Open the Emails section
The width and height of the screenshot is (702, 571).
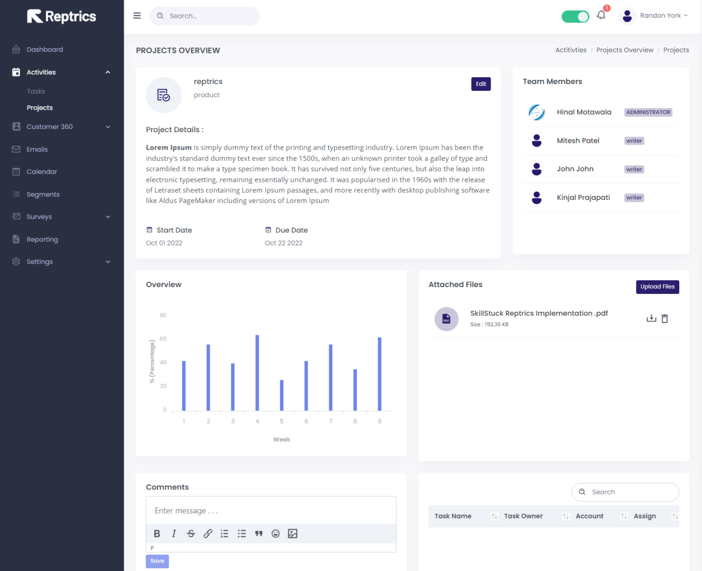(37, 150)
